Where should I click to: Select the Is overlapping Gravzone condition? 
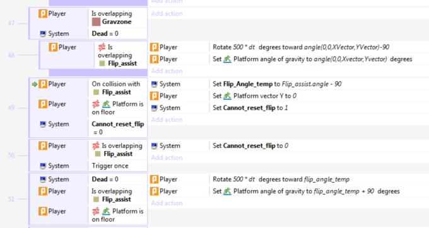tap(112, 18)
